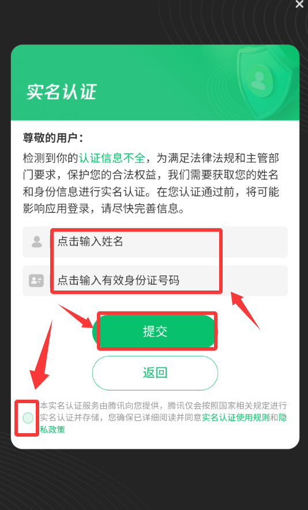Submit with the green 提交 button
This screenshot has height=510, width=308.
(155, 332)
